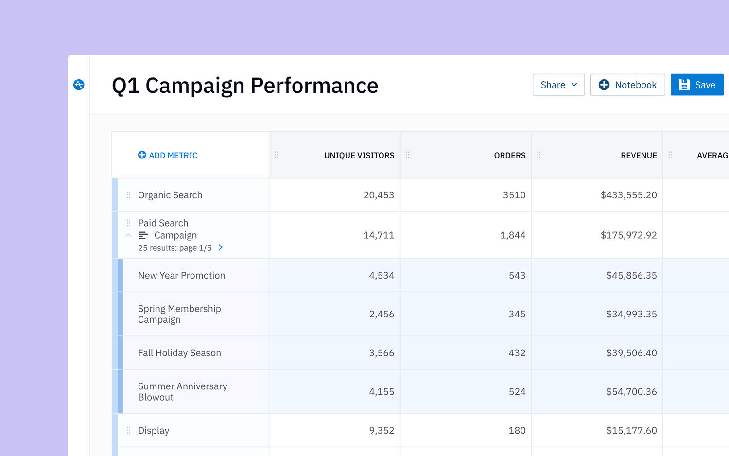Click the breakdown icon beside Campaign under Paid Search
Viewport: 729px width, 456px height.
(x=143, y=235)
